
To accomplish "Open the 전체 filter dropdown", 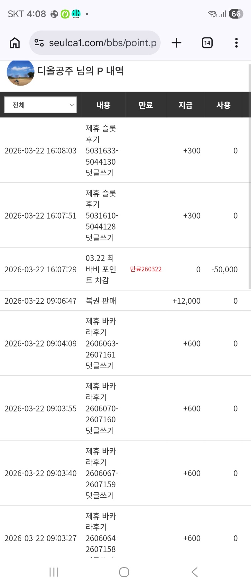I will click(x=40, y=105).
